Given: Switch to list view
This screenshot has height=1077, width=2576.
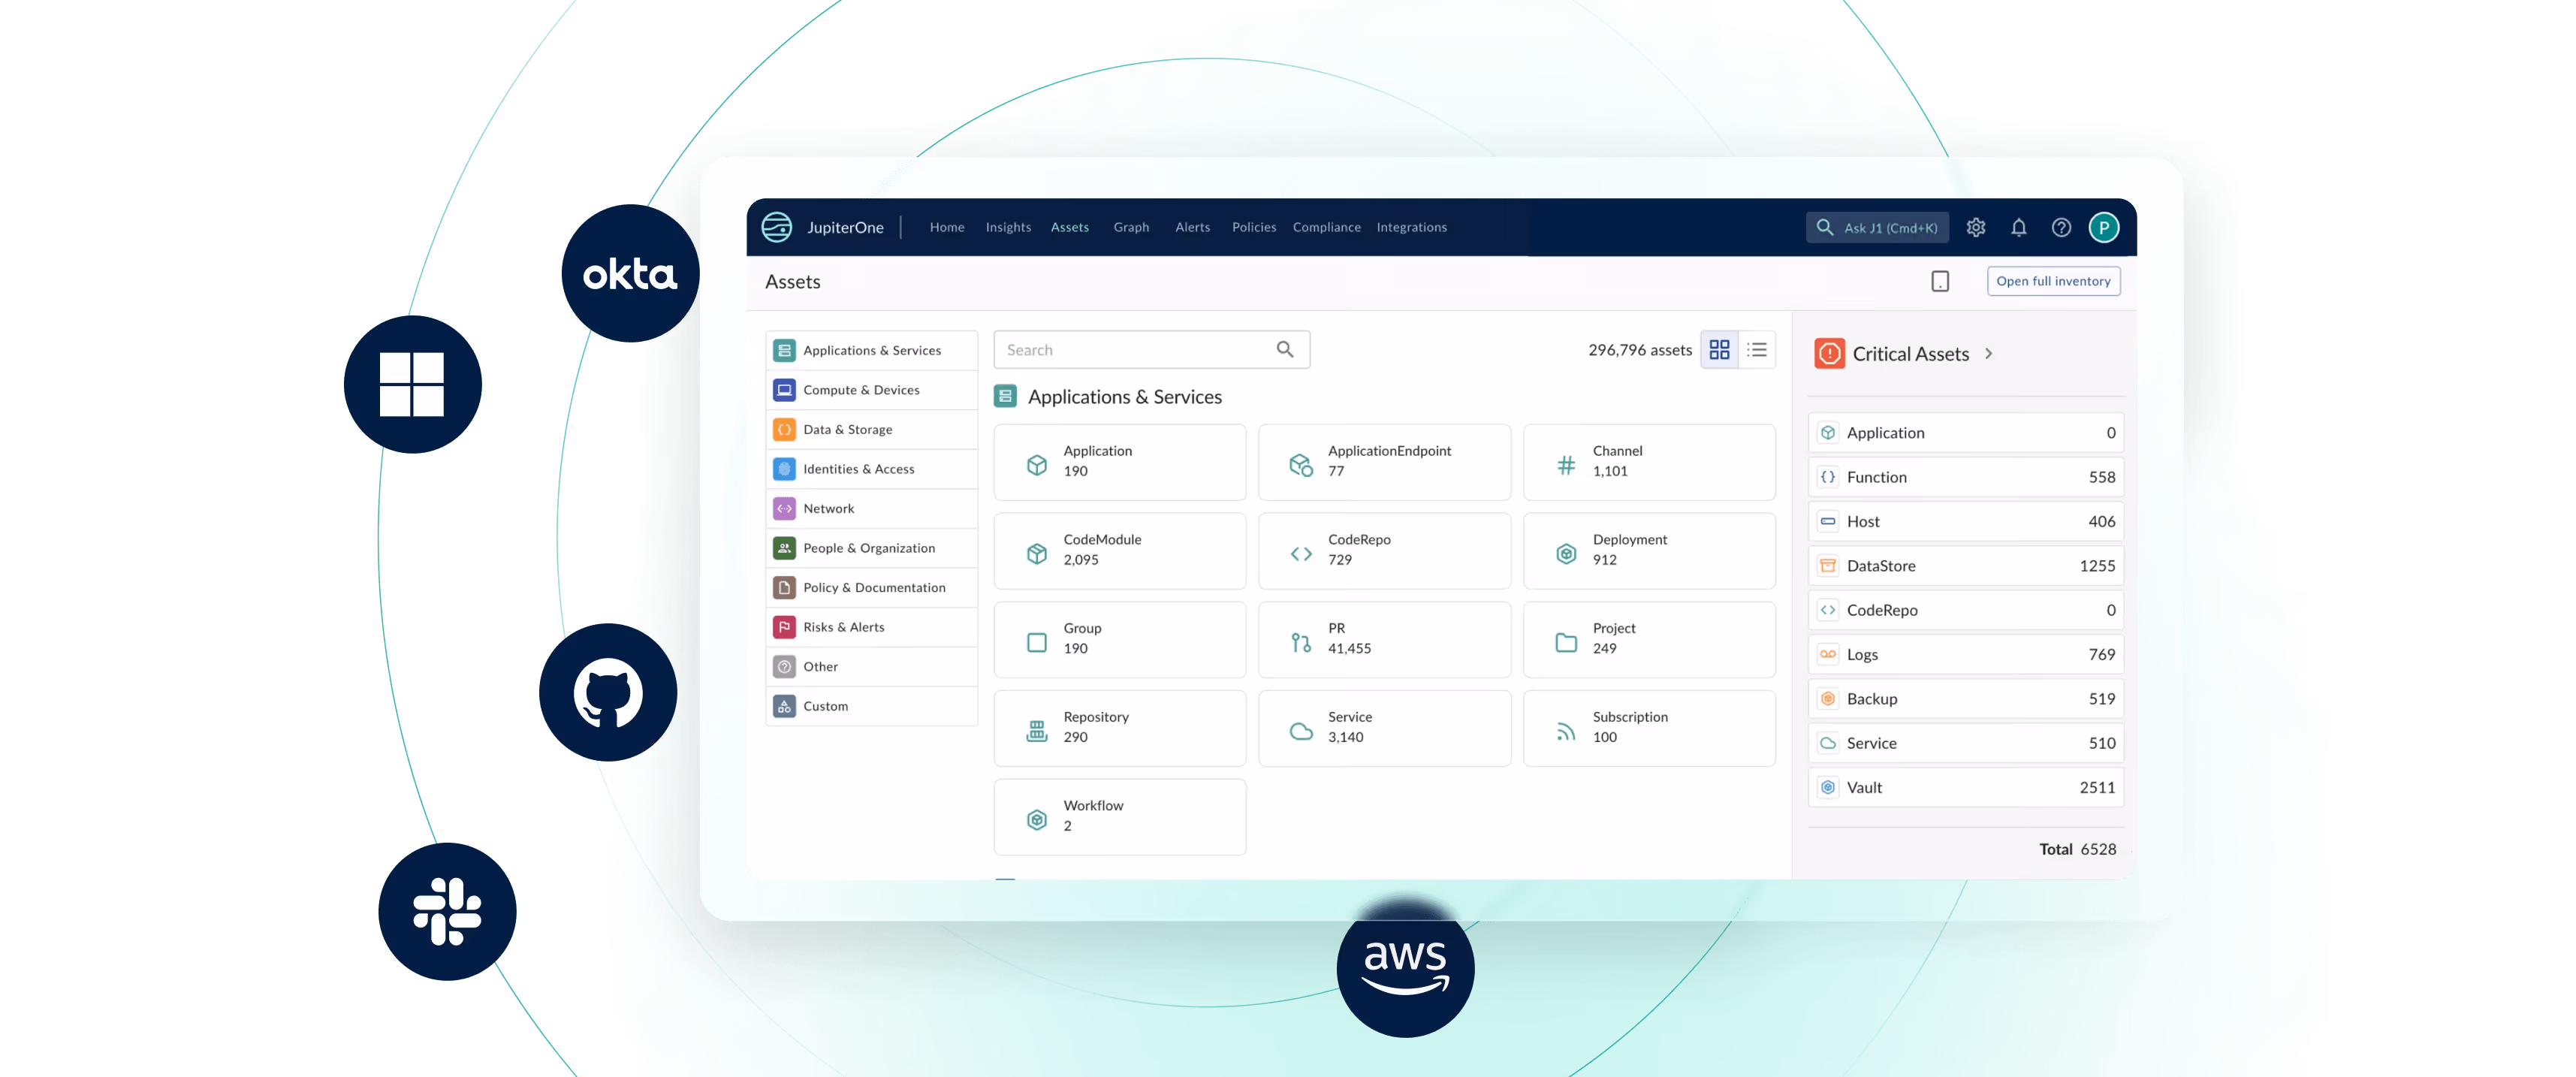Looking at the screenshot, I should click(1757, 349).
